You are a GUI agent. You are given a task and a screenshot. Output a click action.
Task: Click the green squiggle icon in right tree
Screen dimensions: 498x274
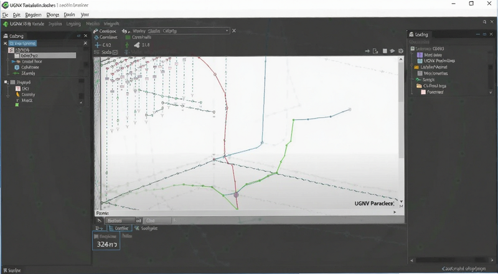(x=418, y=80)
